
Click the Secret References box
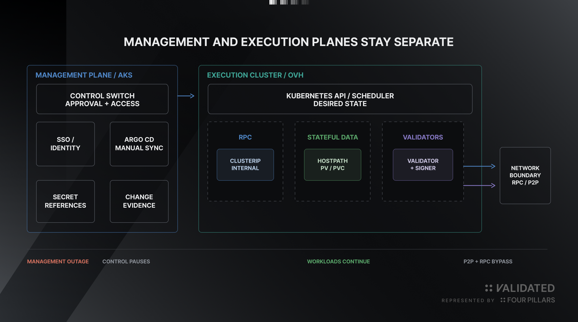click(x=65, y=201)
